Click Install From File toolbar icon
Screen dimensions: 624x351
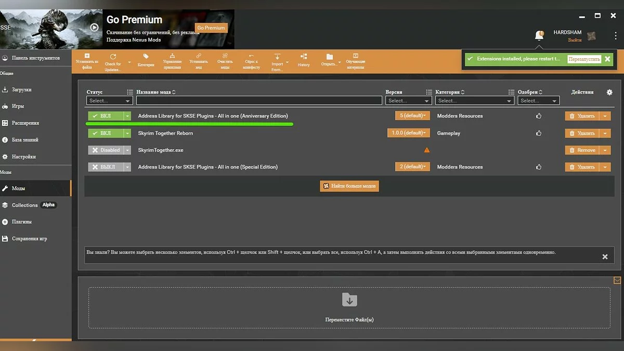coord(87,56)
